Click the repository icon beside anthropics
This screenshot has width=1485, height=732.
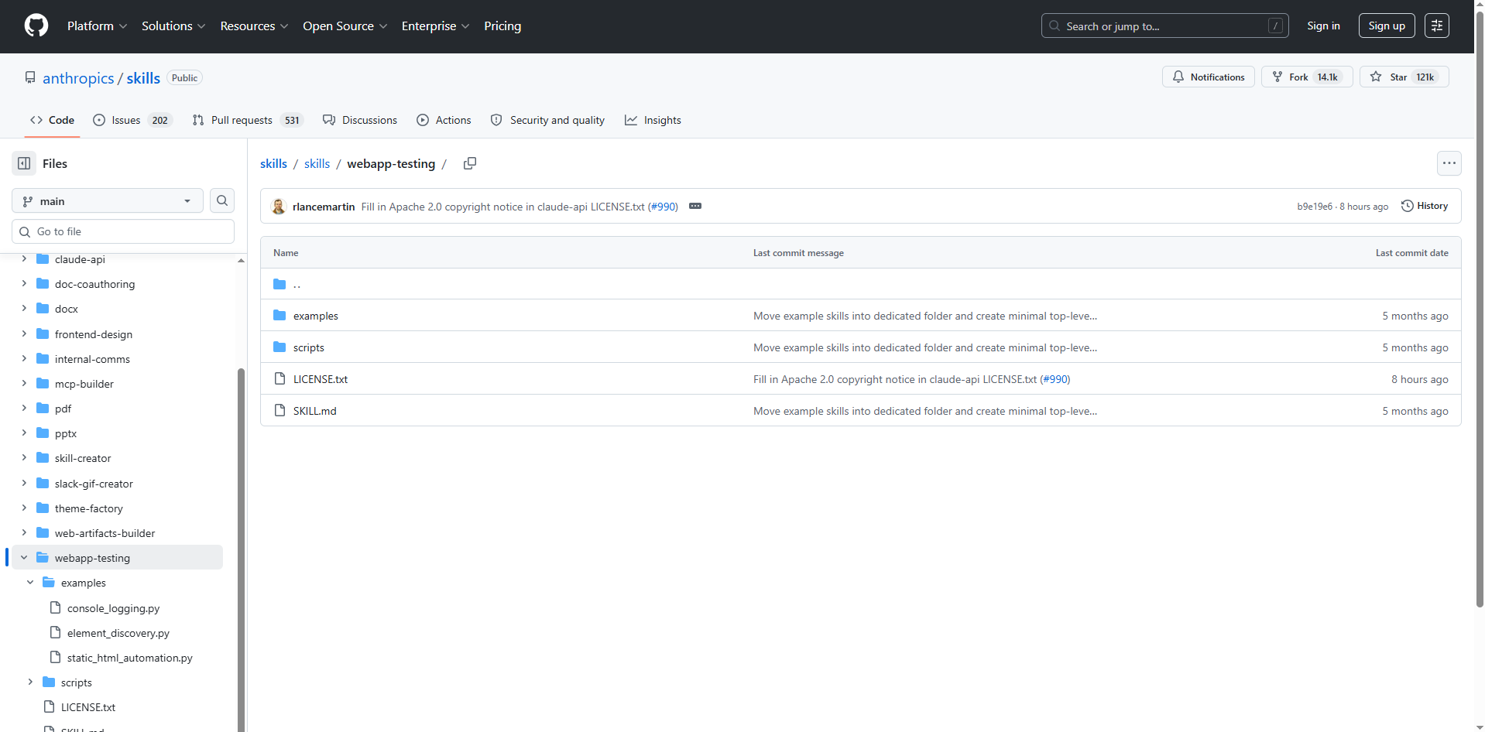[30, 77]
